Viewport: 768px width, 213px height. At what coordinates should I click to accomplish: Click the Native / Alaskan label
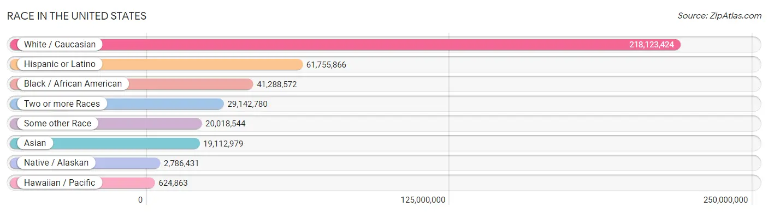click(56, 163)
